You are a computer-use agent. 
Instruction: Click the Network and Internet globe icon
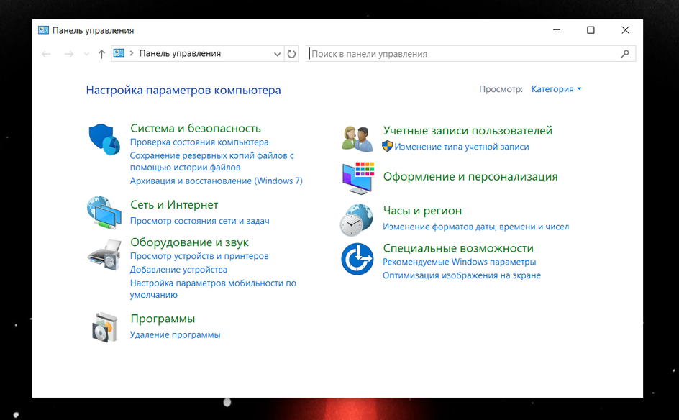coord(104,212)
